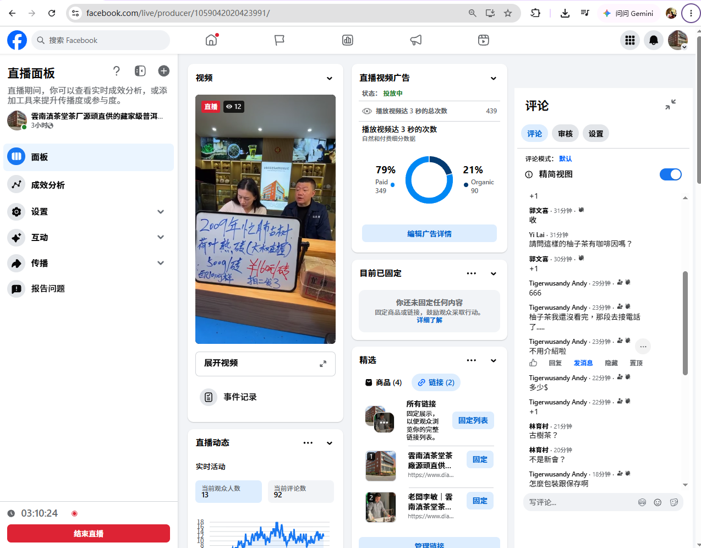This screenshot has height=548, width=701.
Task: Open more options for 精选 section
Action: tap(472, 360)
